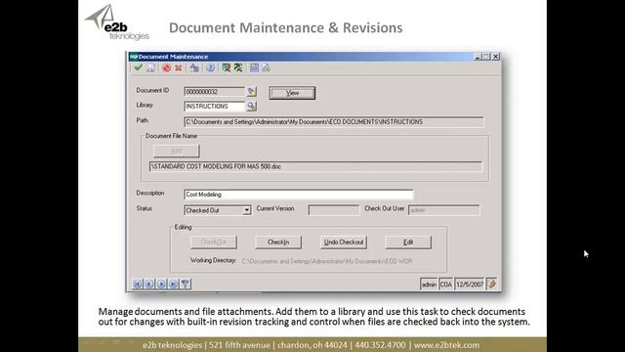Click the blue form icon before print preview

254,67
